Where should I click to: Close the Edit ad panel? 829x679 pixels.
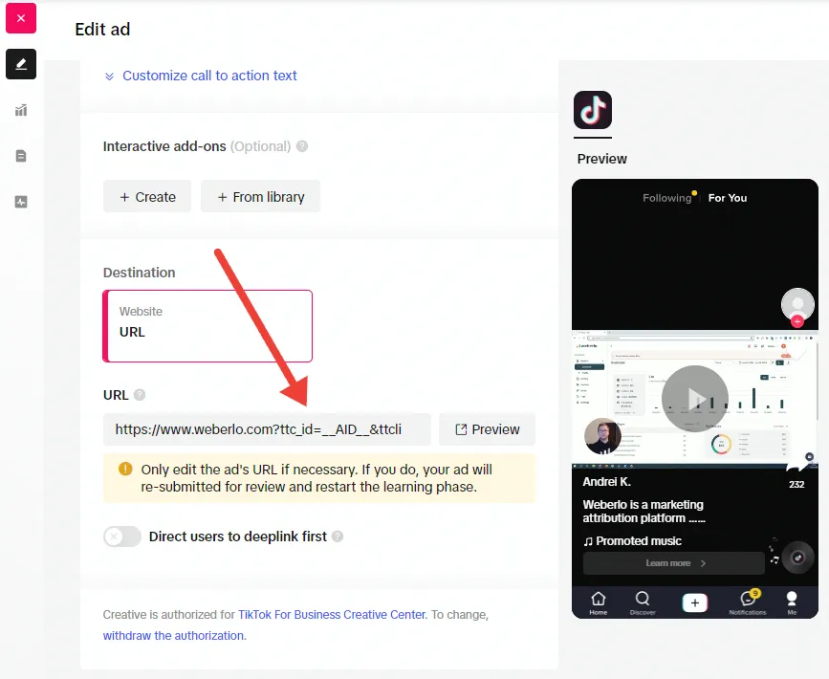click(21, 18)
